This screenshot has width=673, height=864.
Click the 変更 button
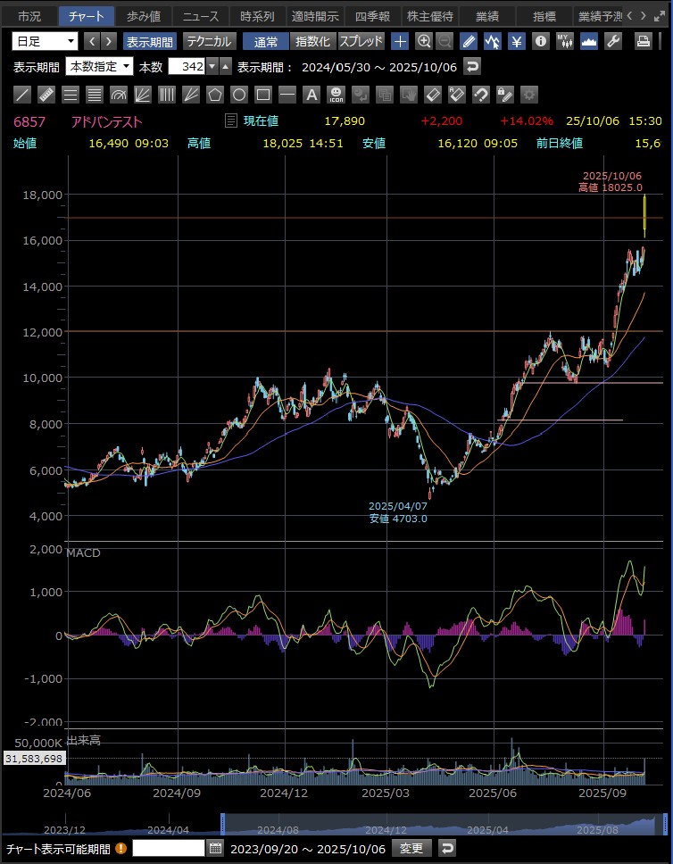(411, 848)
